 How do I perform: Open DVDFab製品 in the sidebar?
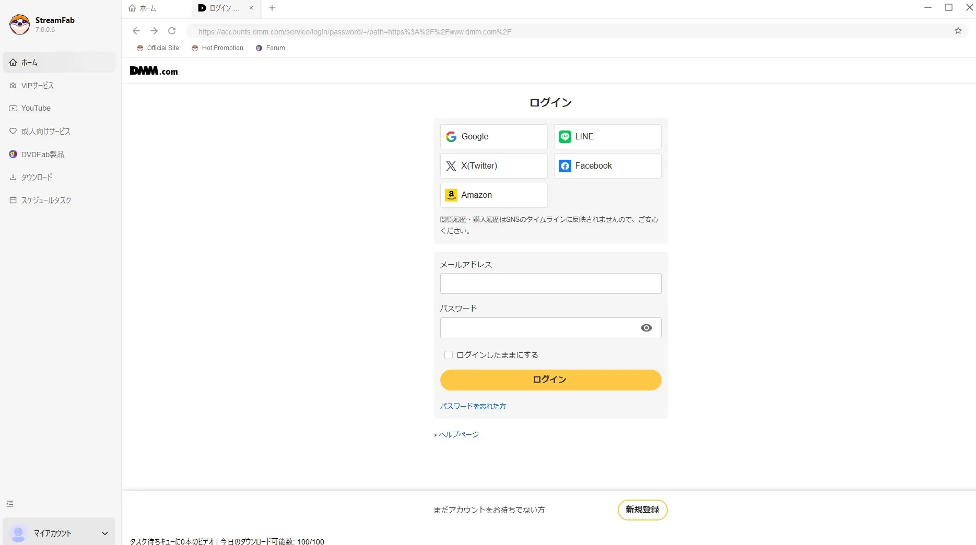[59, 154]
